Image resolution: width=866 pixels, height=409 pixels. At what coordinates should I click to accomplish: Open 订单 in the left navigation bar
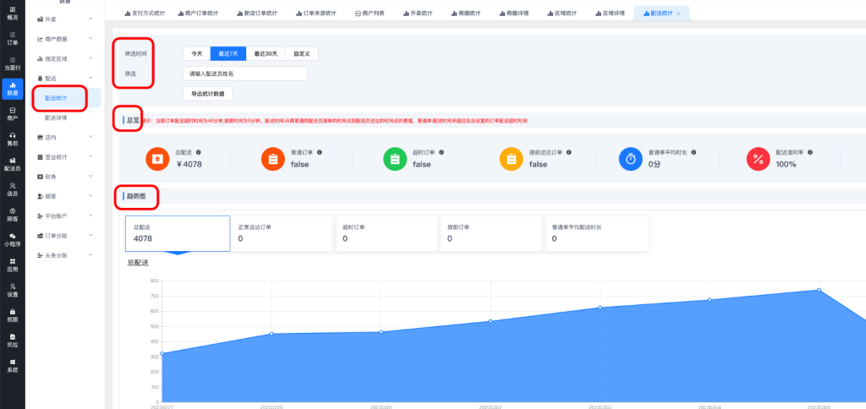(x=12, y=37)
